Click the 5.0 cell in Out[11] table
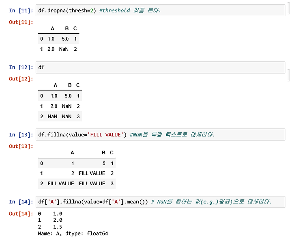 (65, 39)
